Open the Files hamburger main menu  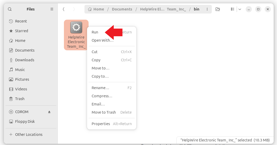tap(52, 9)
